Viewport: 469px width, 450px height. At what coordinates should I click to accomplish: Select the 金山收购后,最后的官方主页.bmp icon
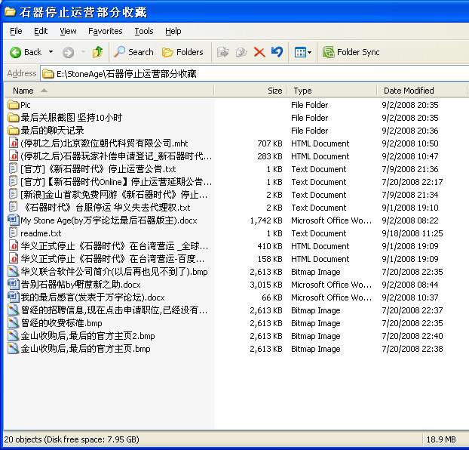pyautogui.click(x=14, y=349)
